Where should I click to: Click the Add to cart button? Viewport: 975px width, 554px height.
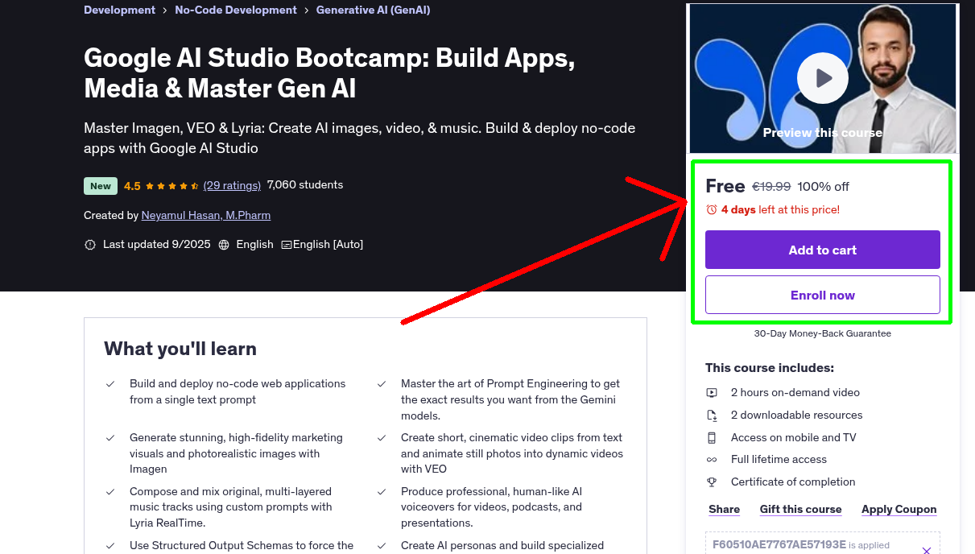[x=822, y=250]
